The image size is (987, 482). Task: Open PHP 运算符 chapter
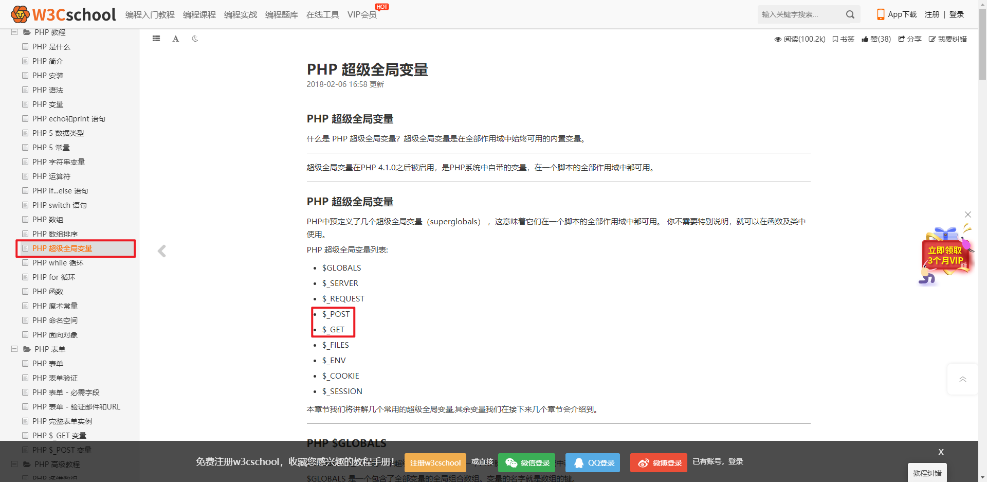tap(51, 176)
